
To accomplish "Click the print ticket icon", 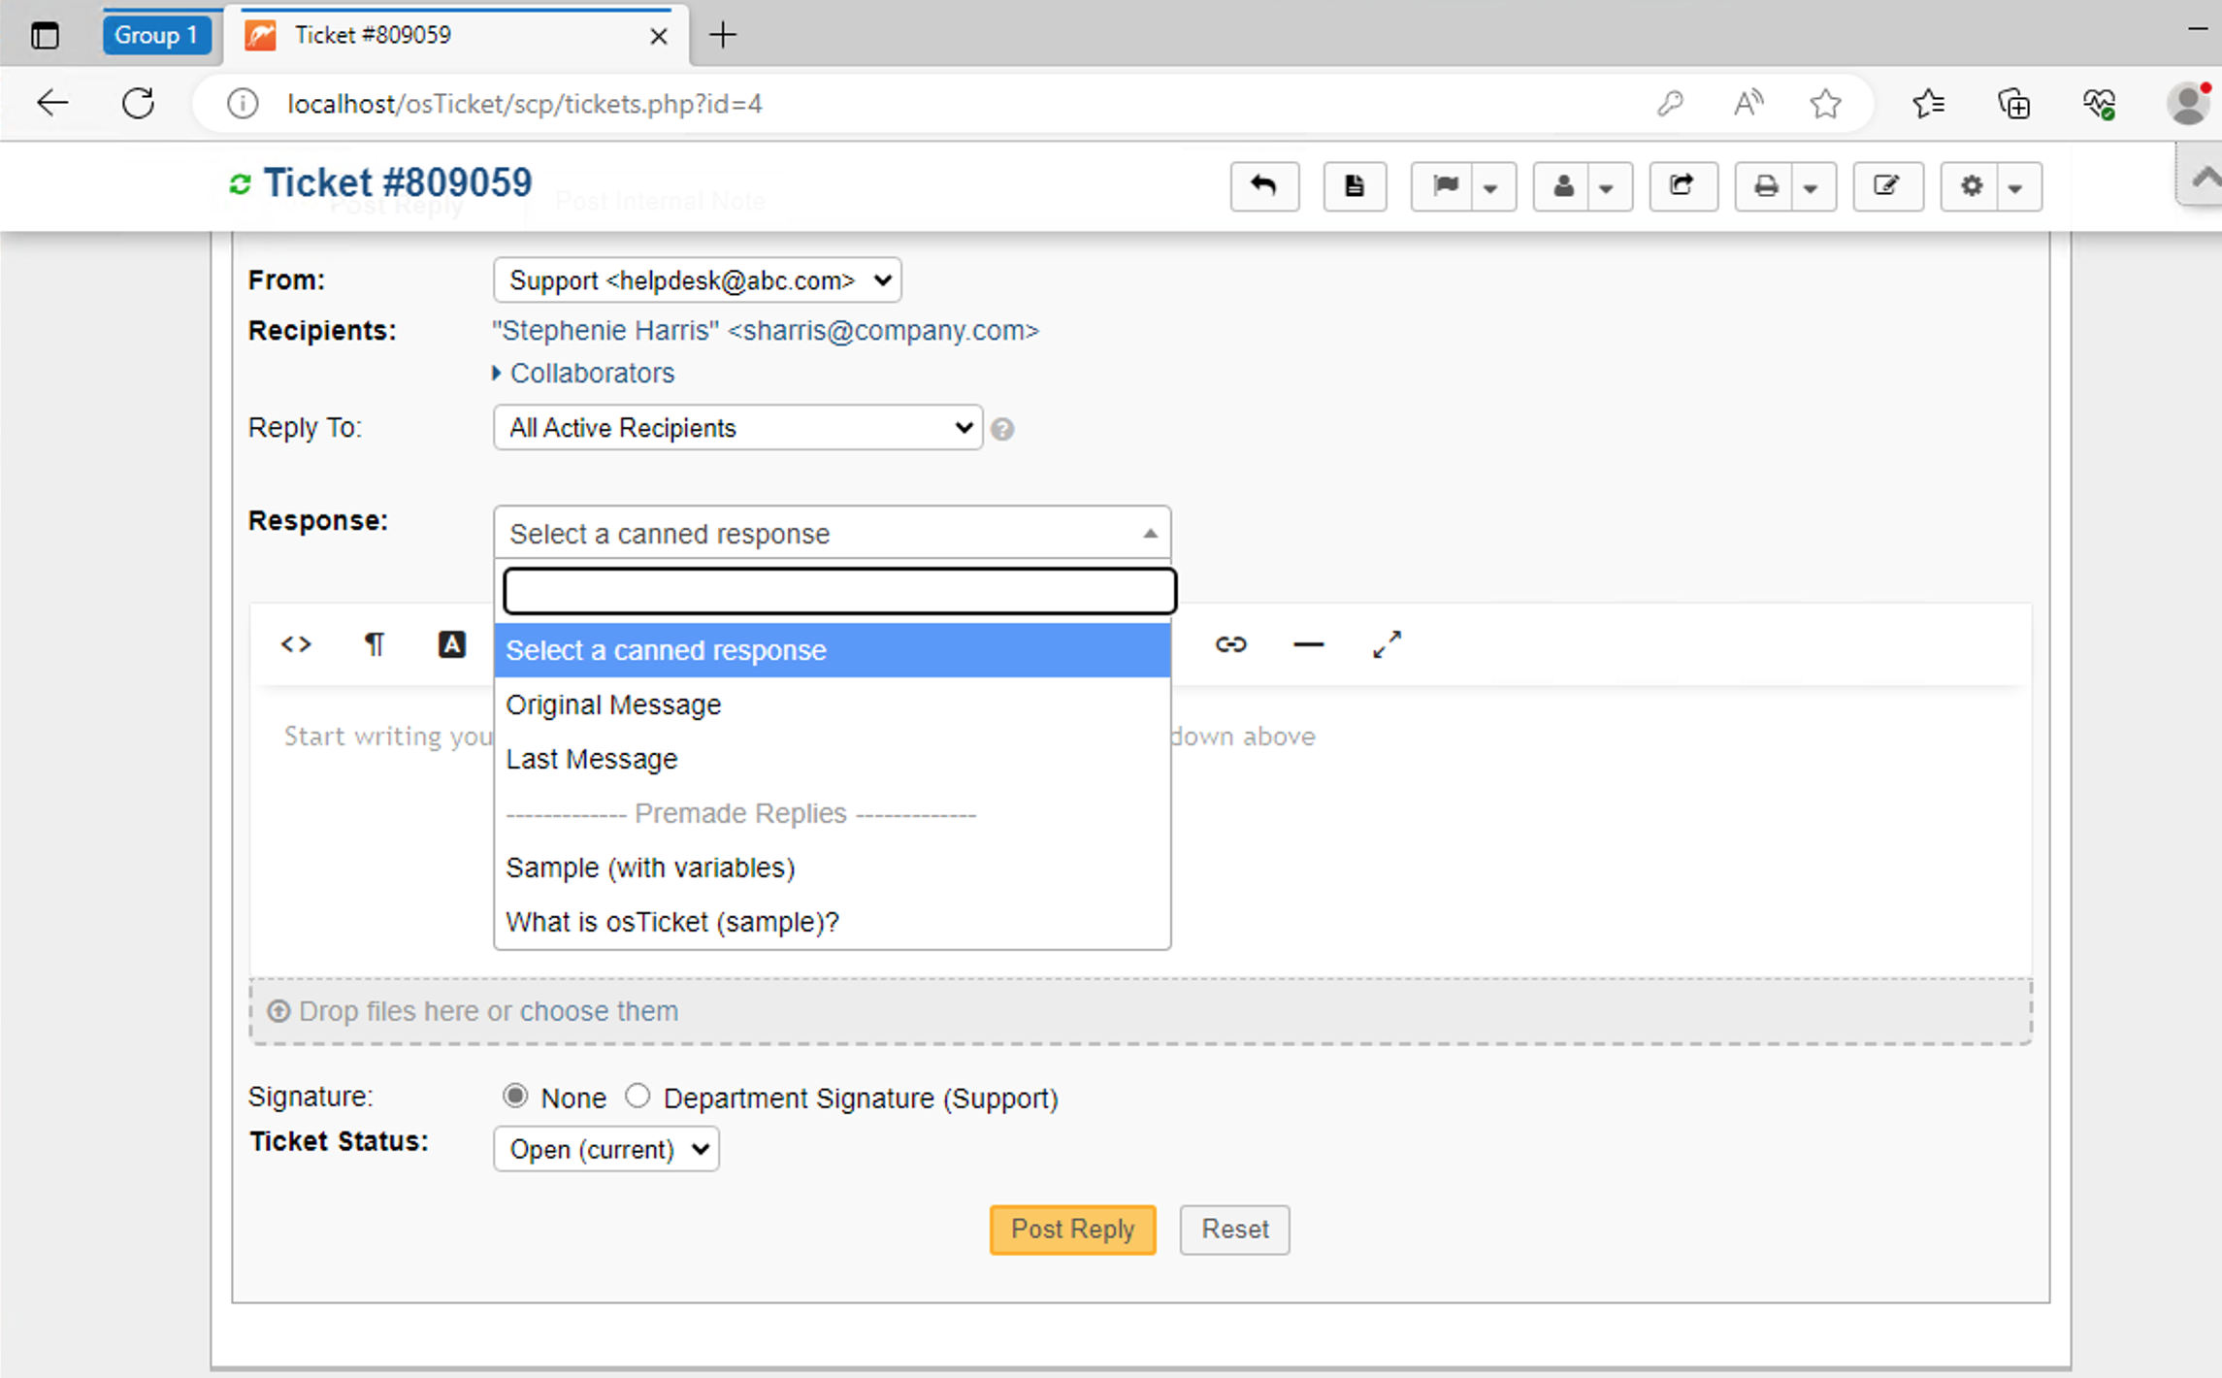I will click(1766, 185).
